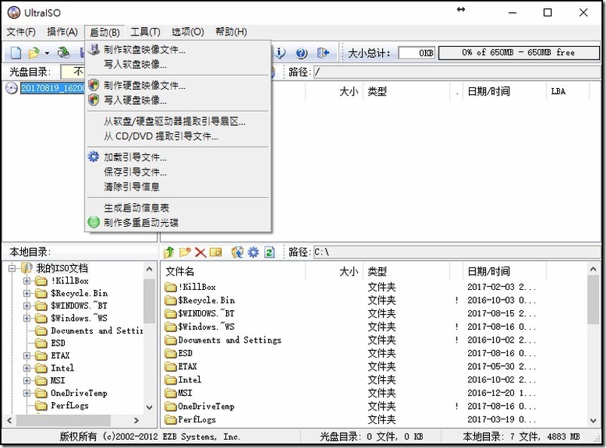Image resolution: width=606 pixels, height=448 pixels.
Task: Click the blue info toolbar icon
Action: [280, 53]
